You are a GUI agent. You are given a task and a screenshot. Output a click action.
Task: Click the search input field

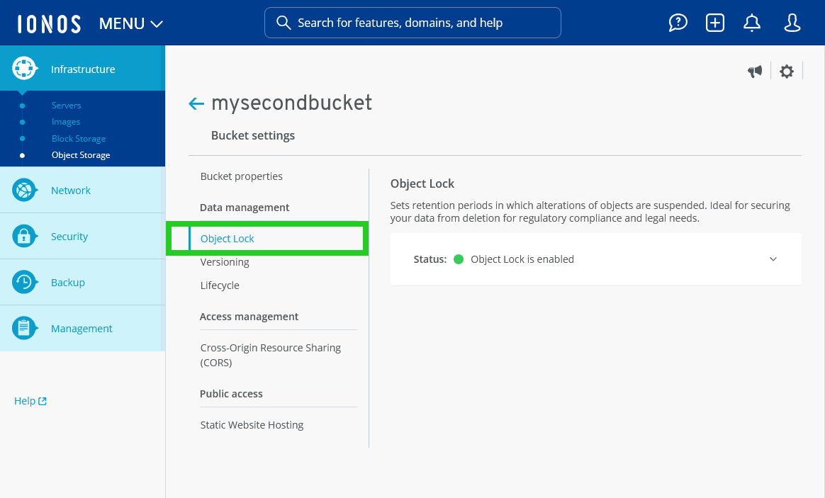tap(412, 23)
